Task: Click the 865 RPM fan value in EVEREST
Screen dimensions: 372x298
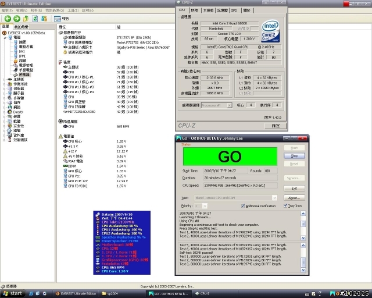Action: pyautogui.click(x=123, y=127)
